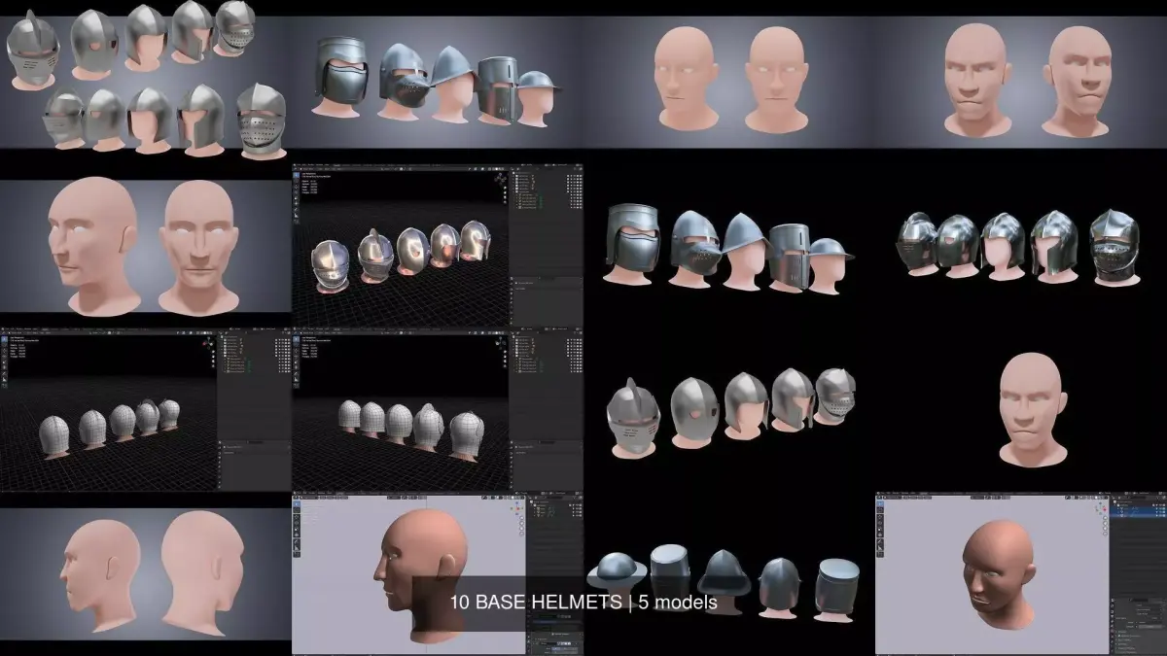Open the interaction mode dropdown in the header
Screen dimensions: 1167x656
click(x=891, y=497)
